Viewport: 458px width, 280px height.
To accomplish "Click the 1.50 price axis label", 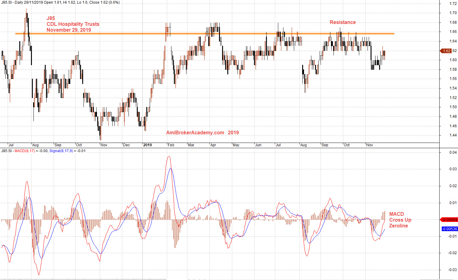I will [x=453, y=107].
